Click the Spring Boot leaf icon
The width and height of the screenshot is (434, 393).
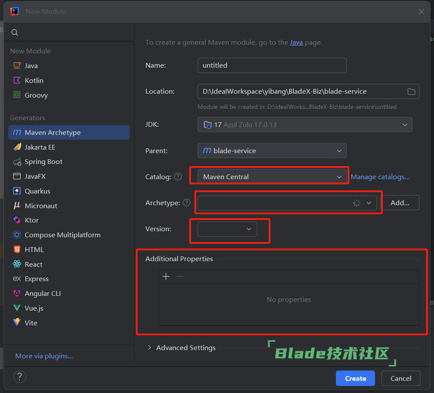[17, 162]
